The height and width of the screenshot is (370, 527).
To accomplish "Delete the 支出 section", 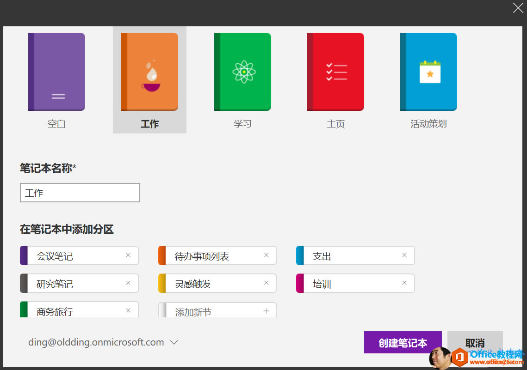I will click(404, 255).
